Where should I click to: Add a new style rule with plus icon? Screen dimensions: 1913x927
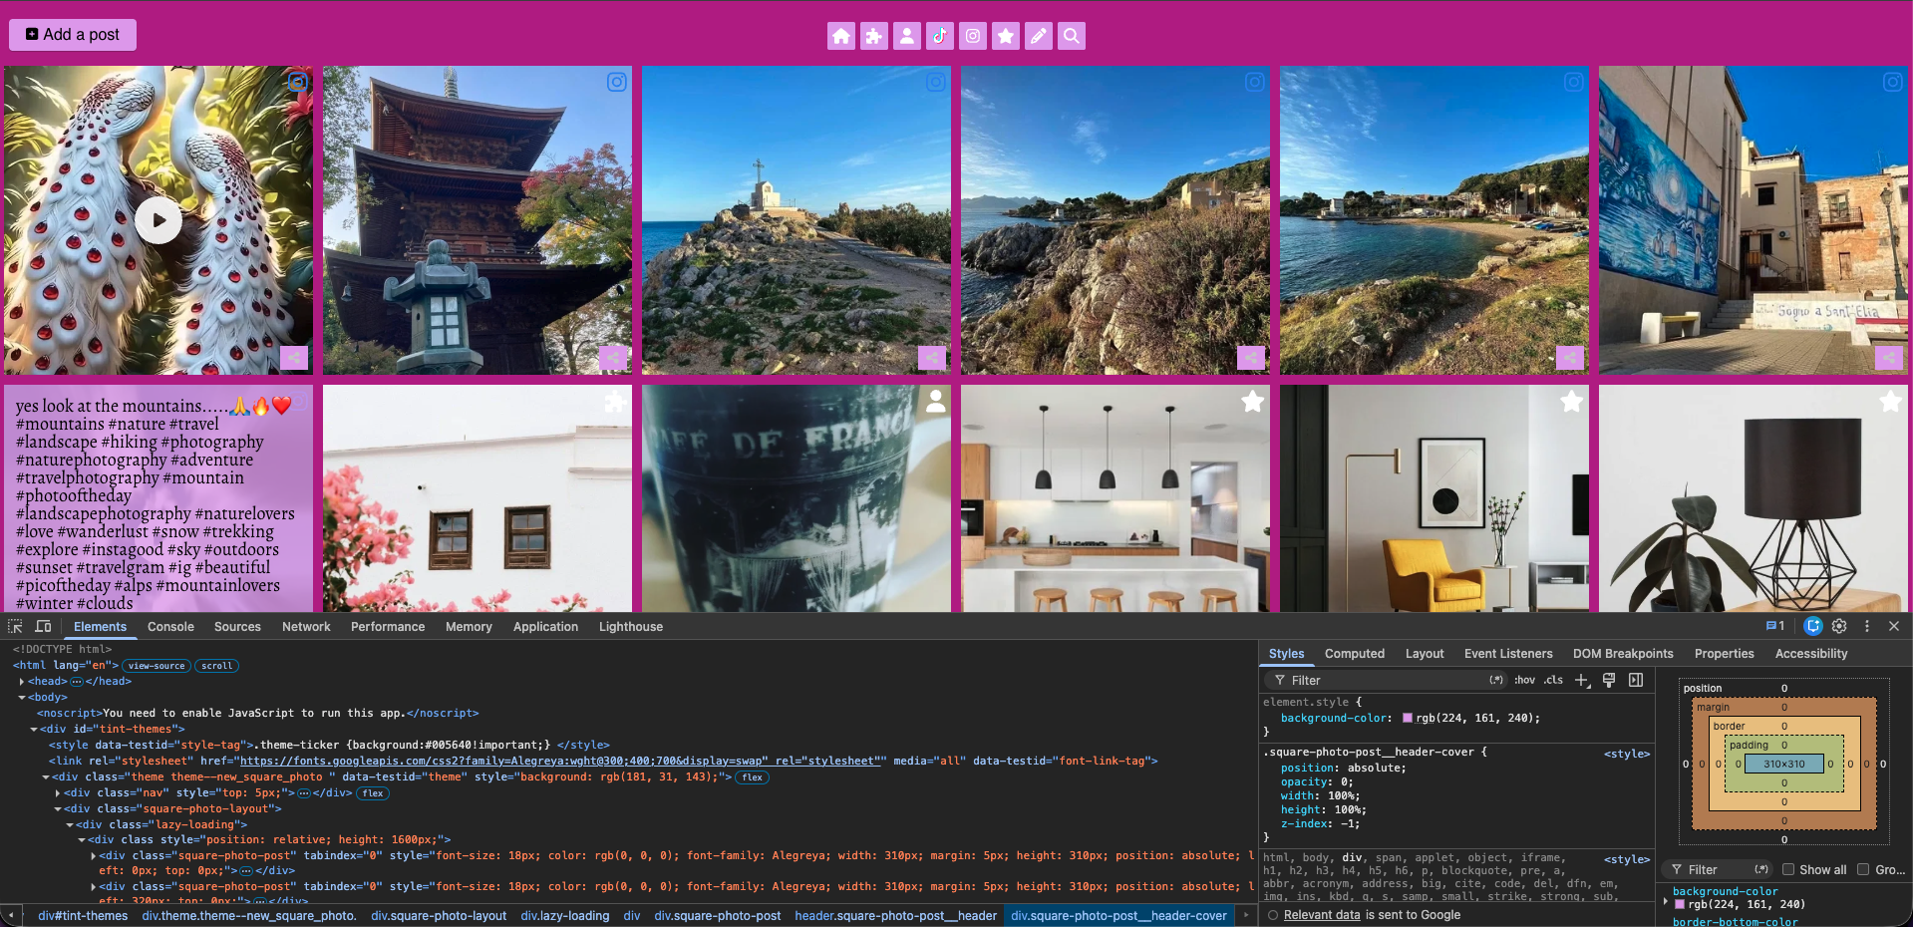pos(1582,680)
